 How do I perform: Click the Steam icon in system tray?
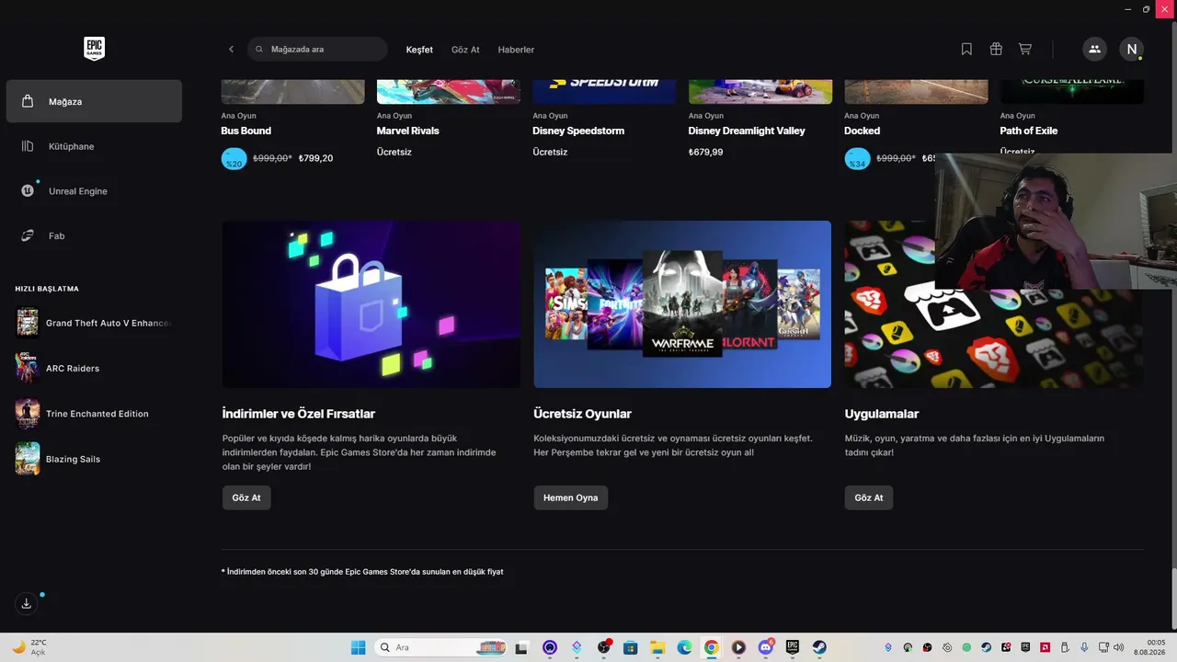[986, 647]
